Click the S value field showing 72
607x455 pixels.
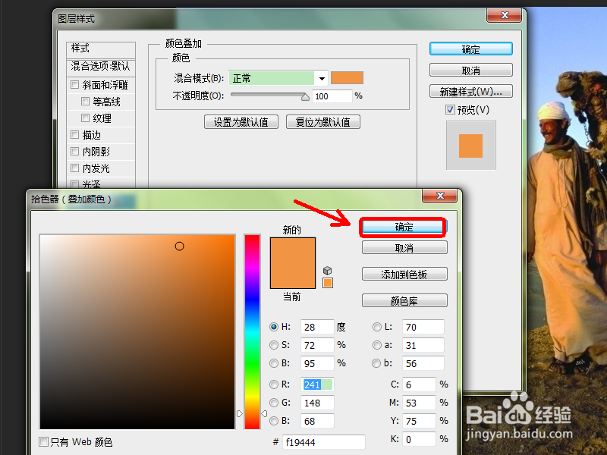(317, 345)
